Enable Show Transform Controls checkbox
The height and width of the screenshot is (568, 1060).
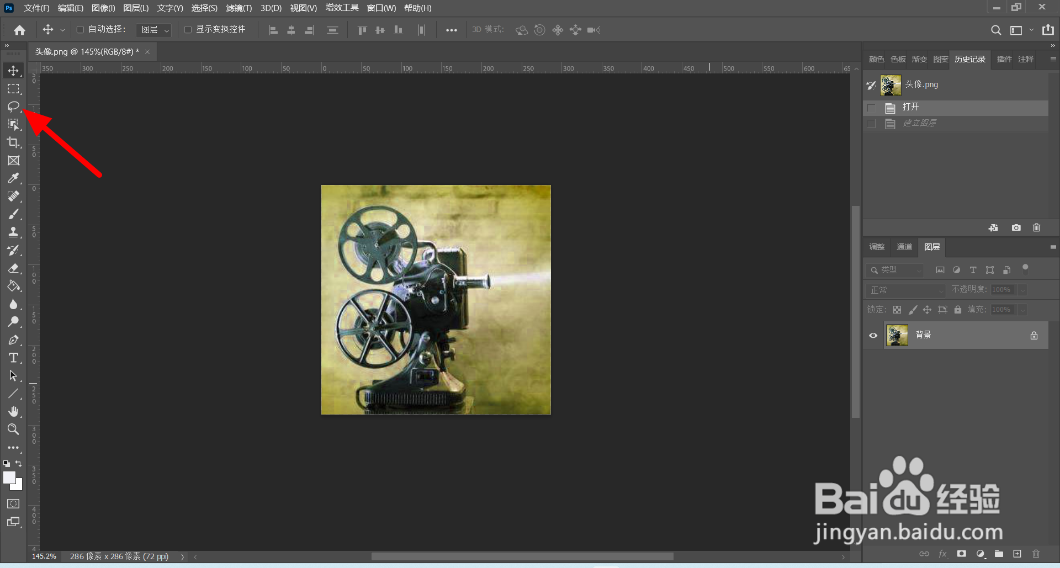(x=188, y=29)
